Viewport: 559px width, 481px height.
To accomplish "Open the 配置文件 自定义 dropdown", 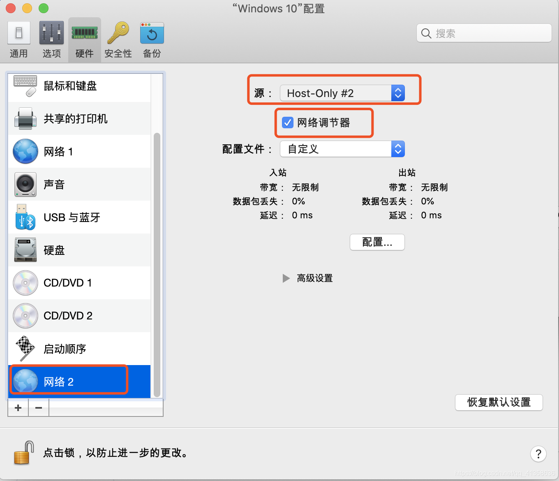I will [342, 149].
